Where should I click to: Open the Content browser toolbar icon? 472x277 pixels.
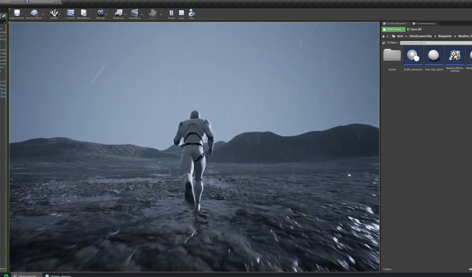pyautogui.click(x=70, y=14)
